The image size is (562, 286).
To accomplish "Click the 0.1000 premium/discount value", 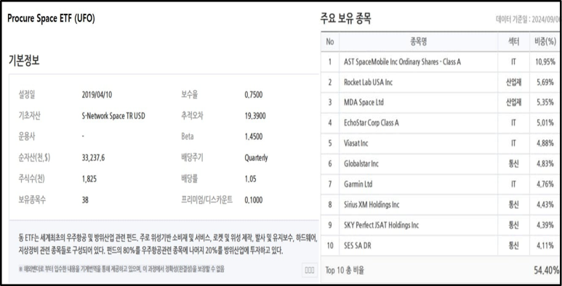I will point(254,200).
